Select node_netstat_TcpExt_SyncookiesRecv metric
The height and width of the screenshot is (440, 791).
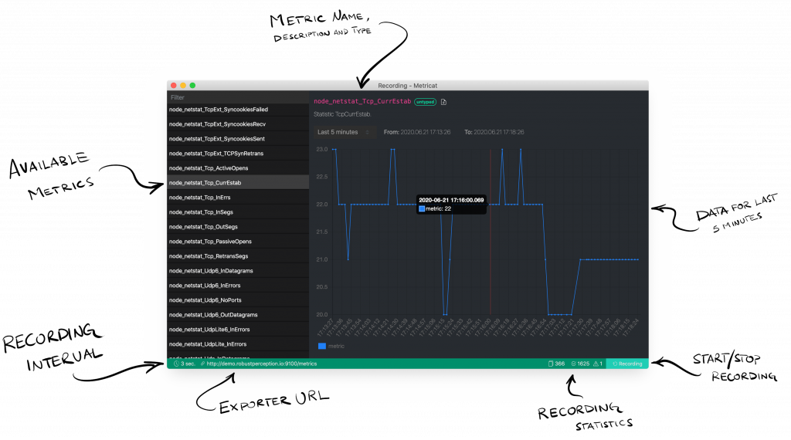pos(238,124)
